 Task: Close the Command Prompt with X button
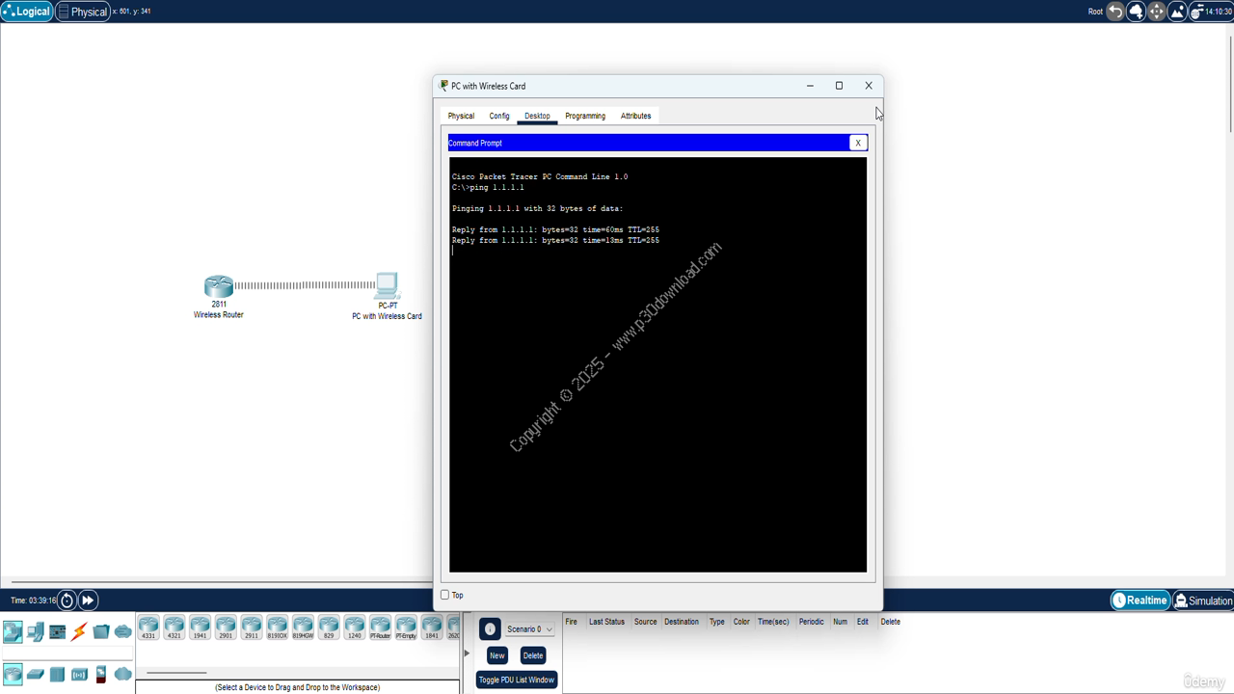pyautogui.click(x=858, y=143)
